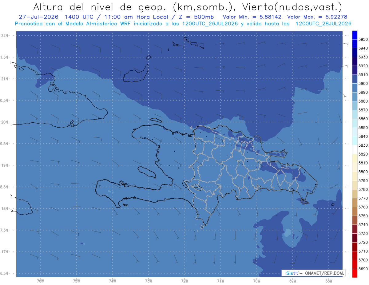The height and width of the screenshot is (285, 369).
Task: Click 'Valor Min. = 5.88142'
Action: 252,17
